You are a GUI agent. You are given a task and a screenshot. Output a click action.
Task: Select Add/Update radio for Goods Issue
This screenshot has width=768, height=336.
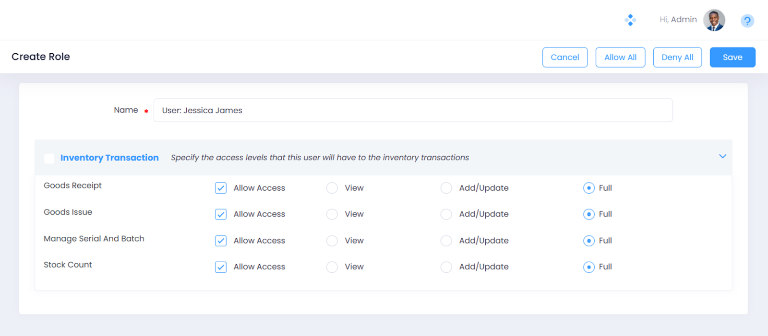(x=446, y=214)
